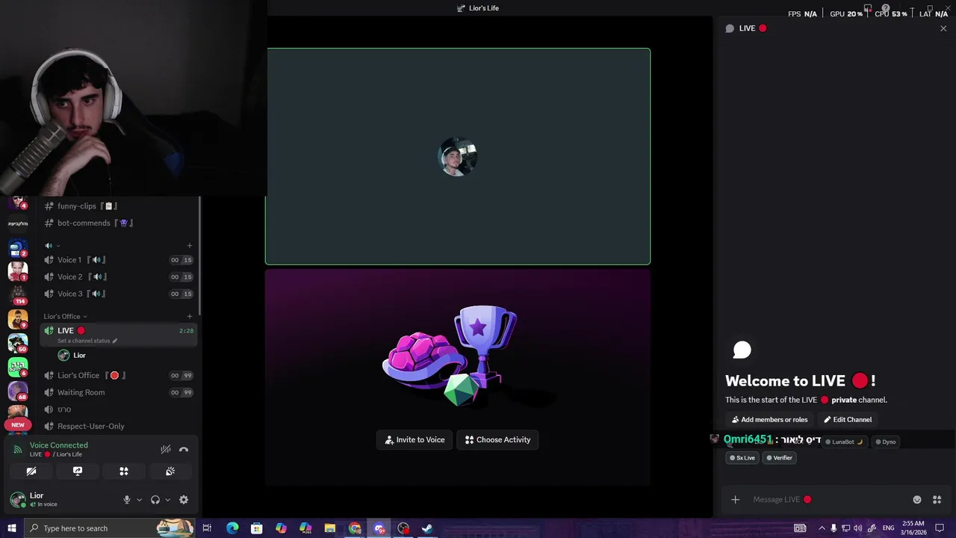Viewport: 956px width, 538px height.
Task: Open green server with 6 badge
Action: (x=18, y=367)
